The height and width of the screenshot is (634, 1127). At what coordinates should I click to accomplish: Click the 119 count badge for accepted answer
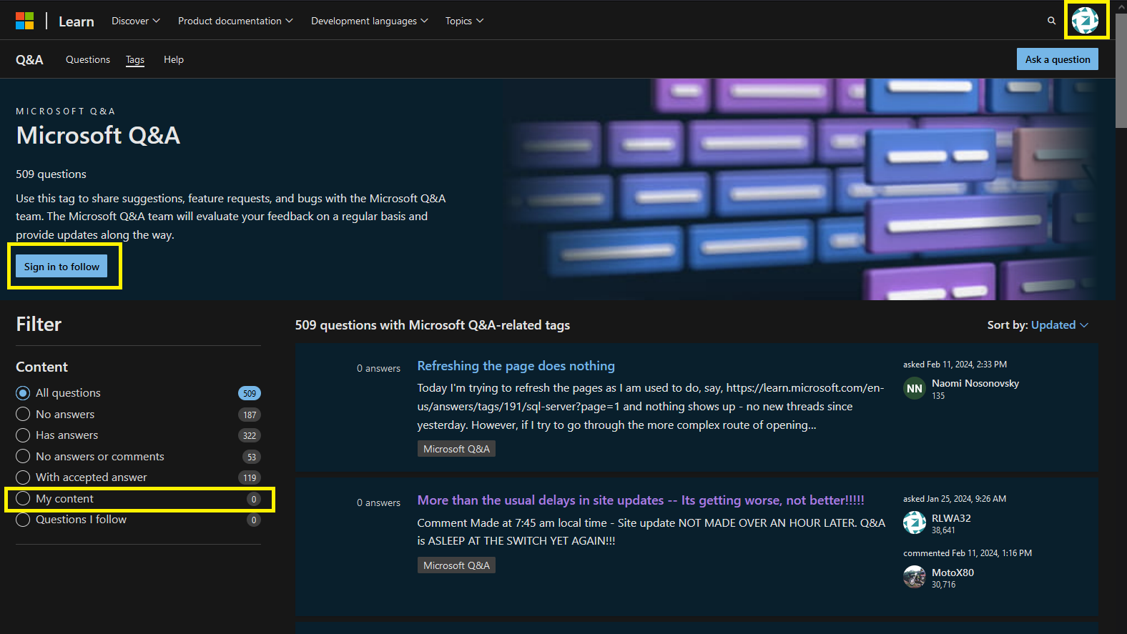click(x=250, y=477)
